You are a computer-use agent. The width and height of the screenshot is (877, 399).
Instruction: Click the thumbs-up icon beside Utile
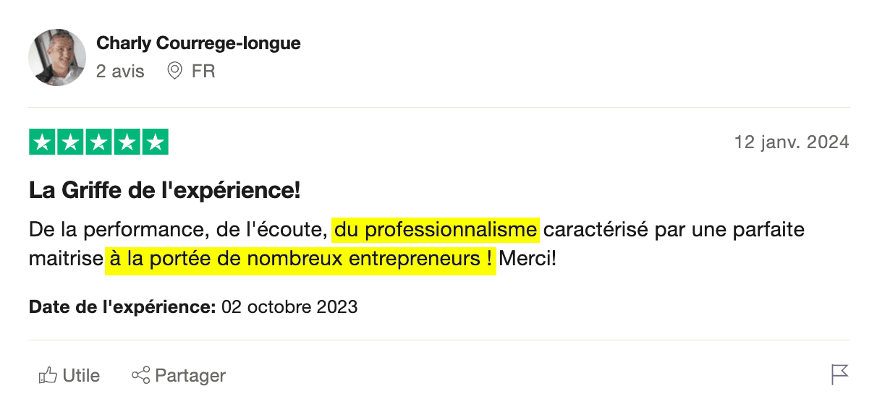48,375
